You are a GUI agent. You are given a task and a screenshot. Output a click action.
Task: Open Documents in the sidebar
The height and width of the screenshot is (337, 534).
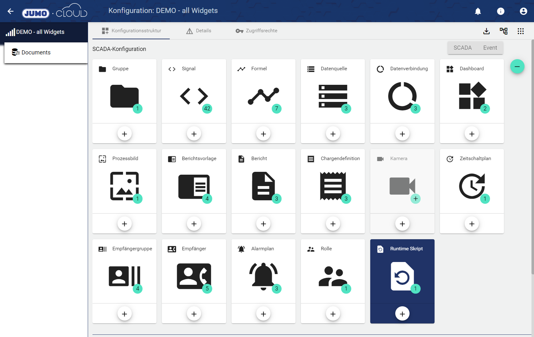coord(36,53)
